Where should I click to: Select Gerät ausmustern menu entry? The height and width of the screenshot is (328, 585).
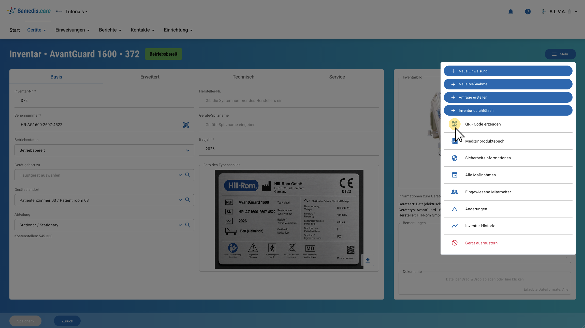point(508,243)
